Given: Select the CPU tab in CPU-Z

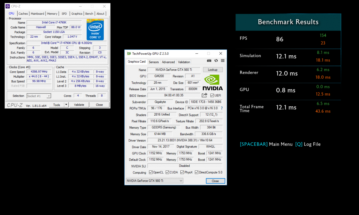Looking at the screenshot, I should pyautogui.click(x=11, y=13).
